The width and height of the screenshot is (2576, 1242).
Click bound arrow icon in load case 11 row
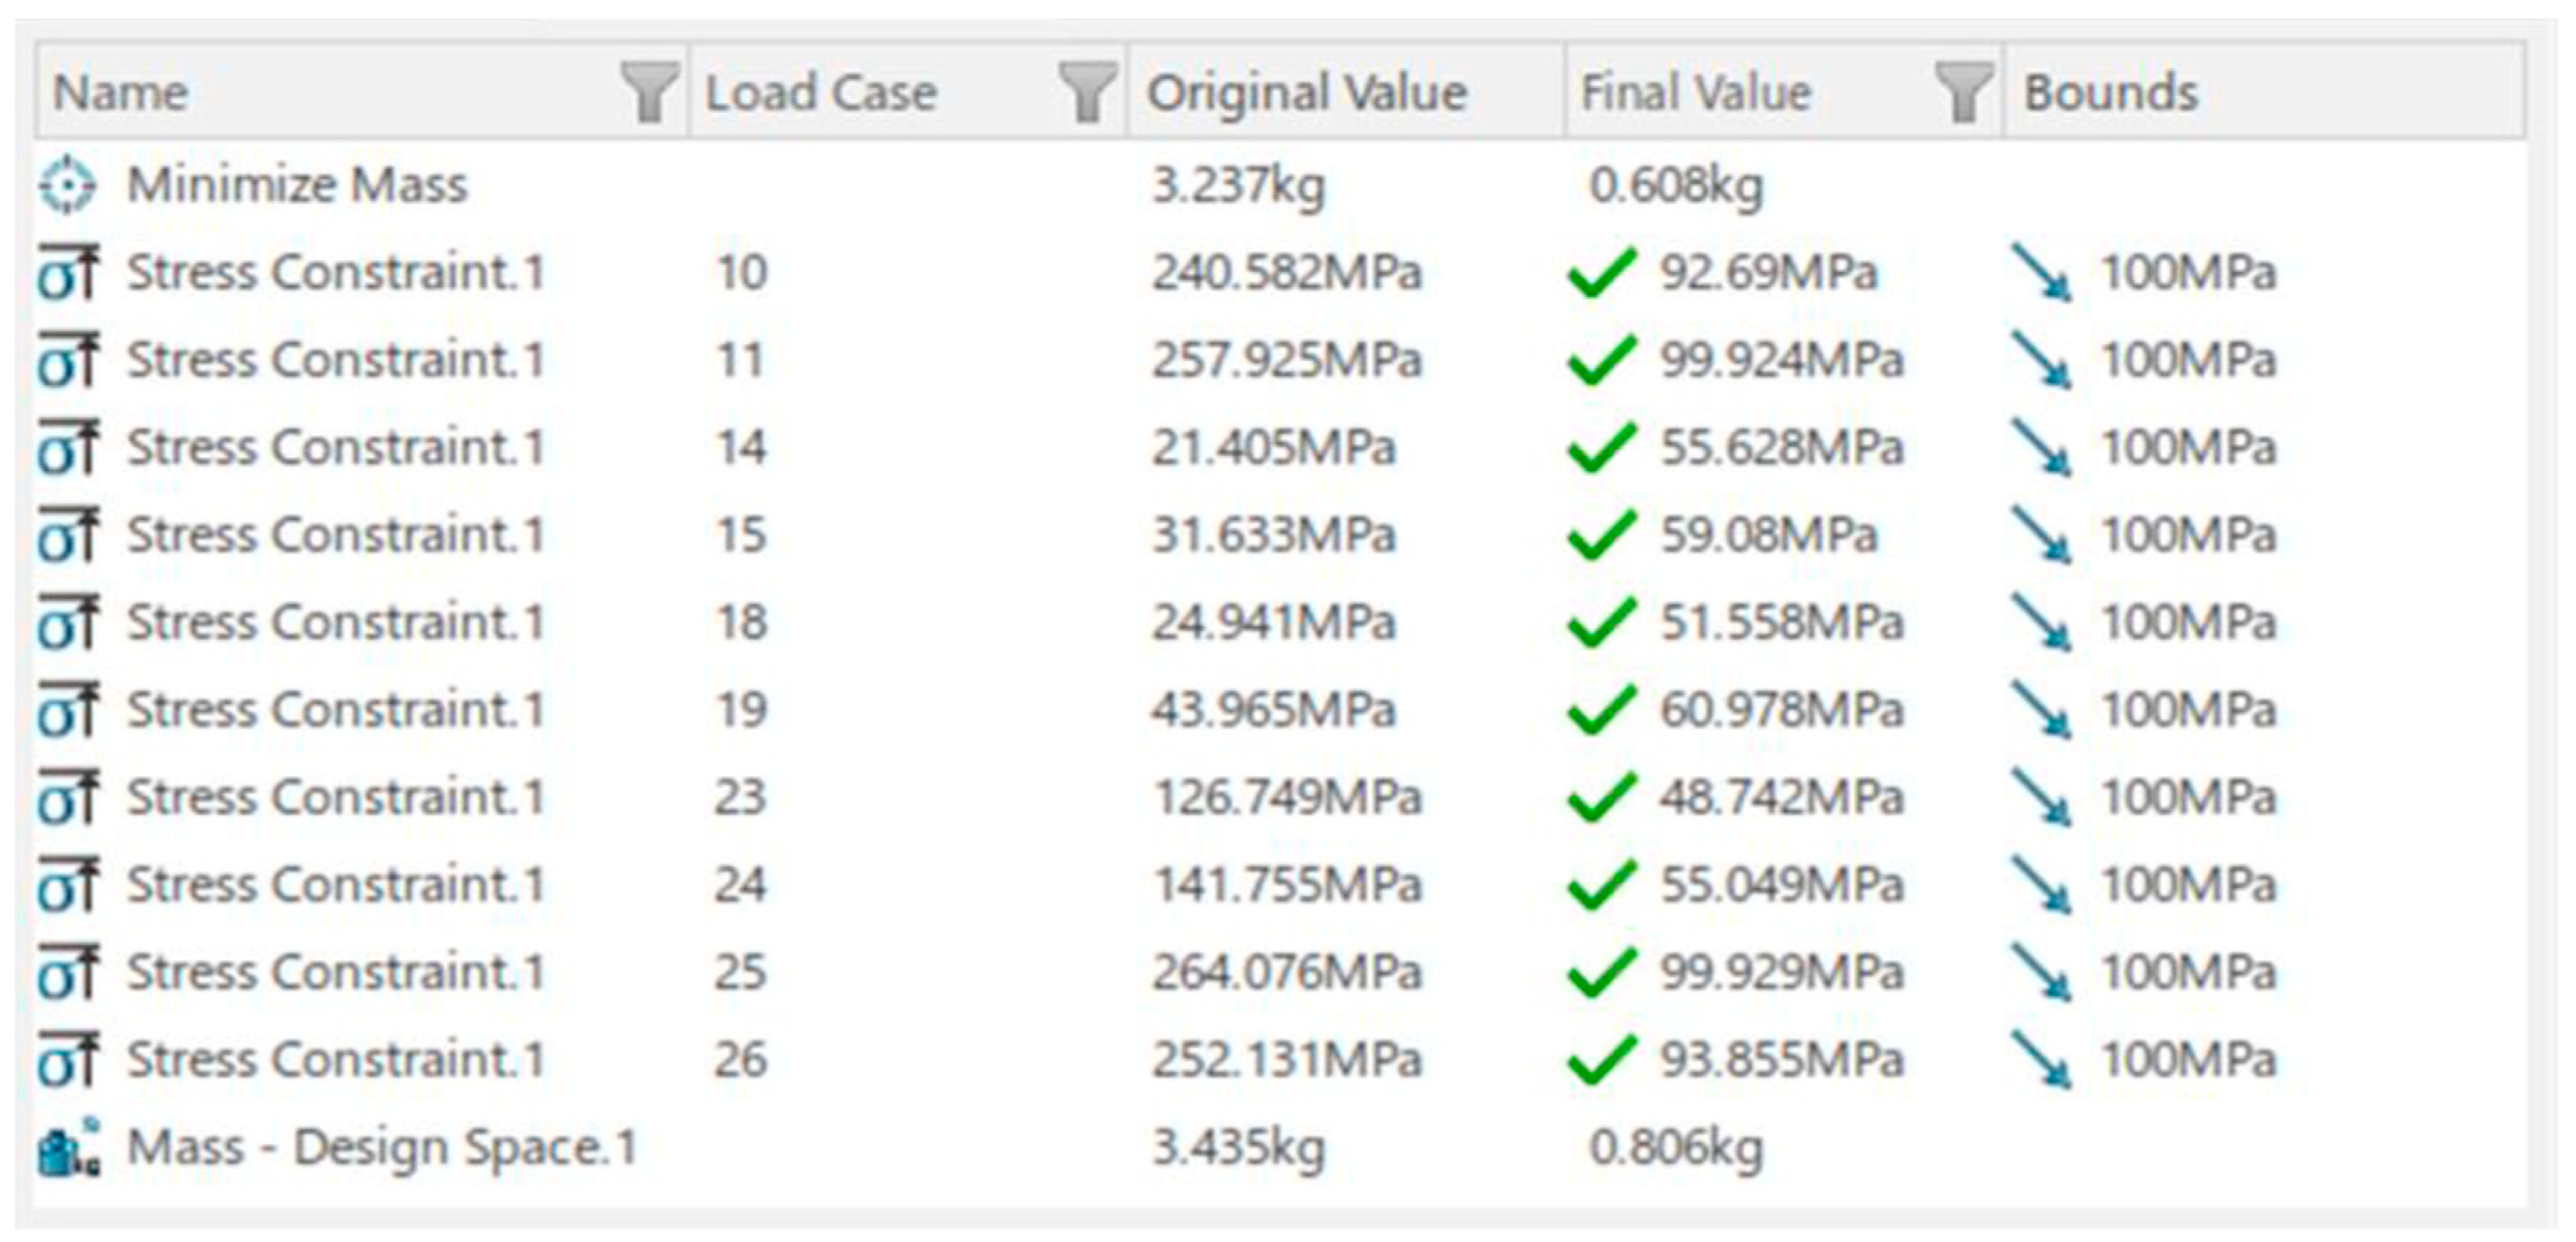point(2041,360)
